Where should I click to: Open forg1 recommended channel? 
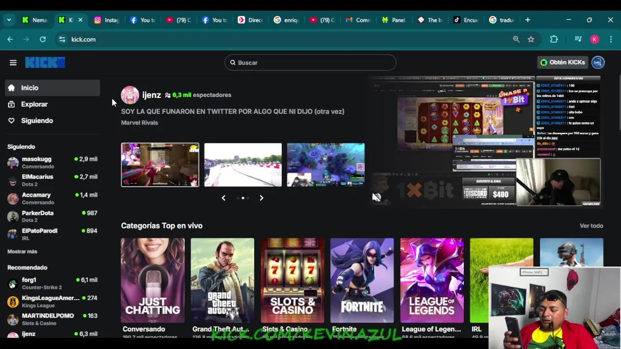[x=52, y=283]
